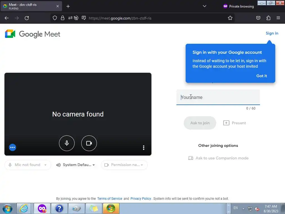
Task: Select the Meet - zbn-ctdf-ris tab
Action: pyautogui.click(x=31, y=6)
